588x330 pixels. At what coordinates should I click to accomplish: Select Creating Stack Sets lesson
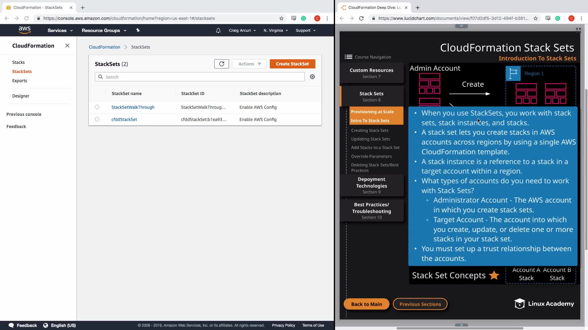[370, 130]
